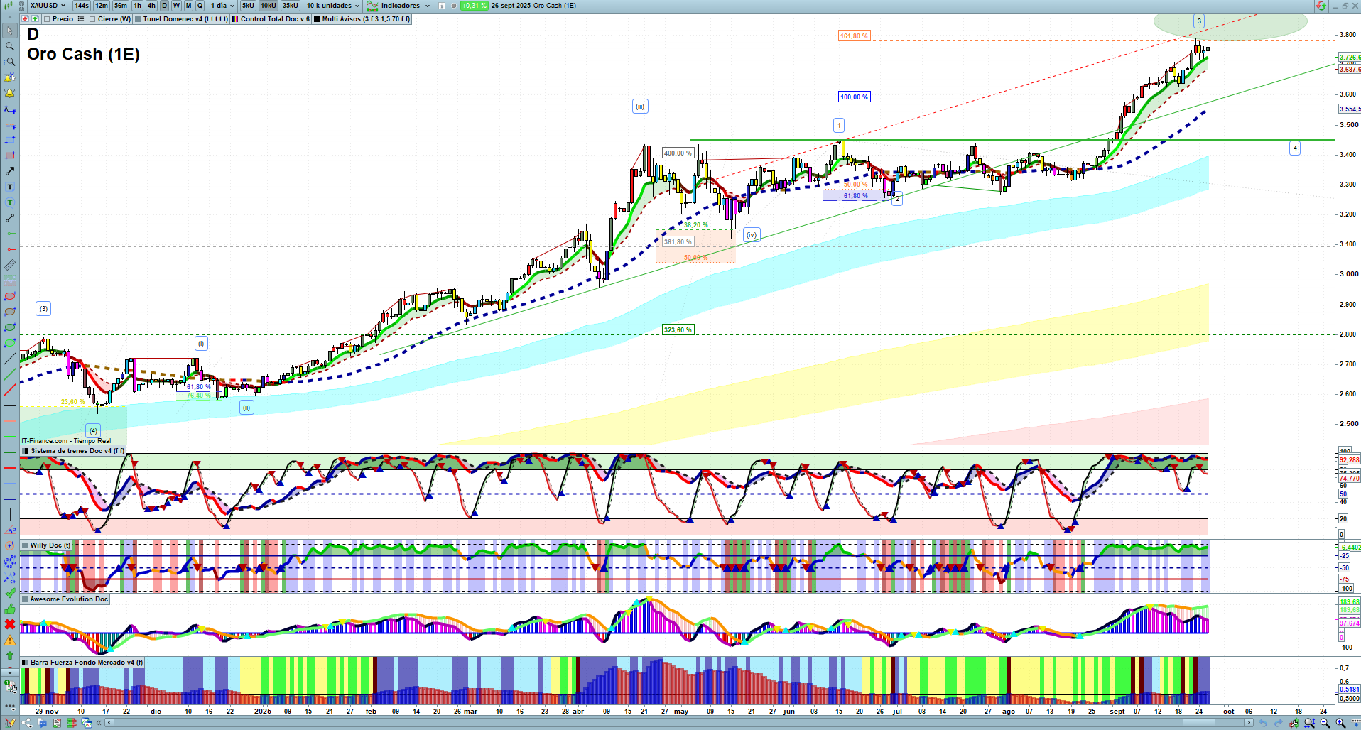This screenshot has height=730, width=1361.
Task: Select the arrow cursor tool
Action: 10,31
